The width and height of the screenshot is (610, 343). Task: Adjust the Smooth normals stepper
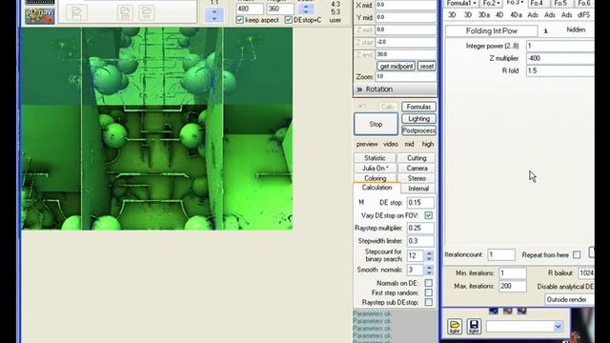[x=429, y=270]
